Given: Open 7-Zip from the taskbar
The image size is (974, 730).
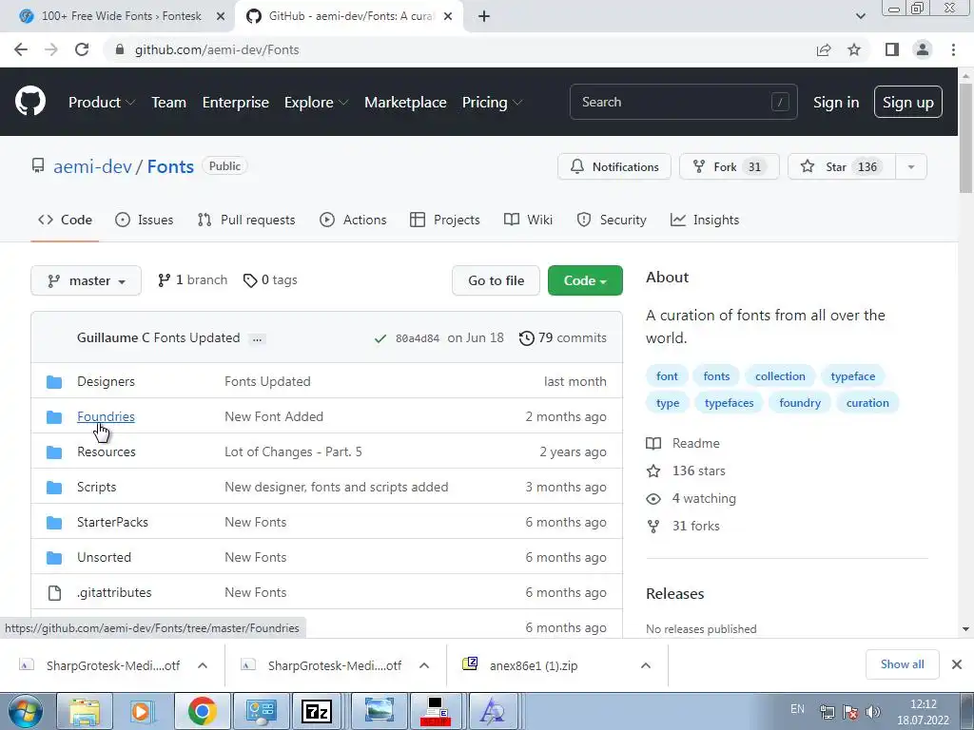Looking at the screenshot, I should tap(316, 711).
